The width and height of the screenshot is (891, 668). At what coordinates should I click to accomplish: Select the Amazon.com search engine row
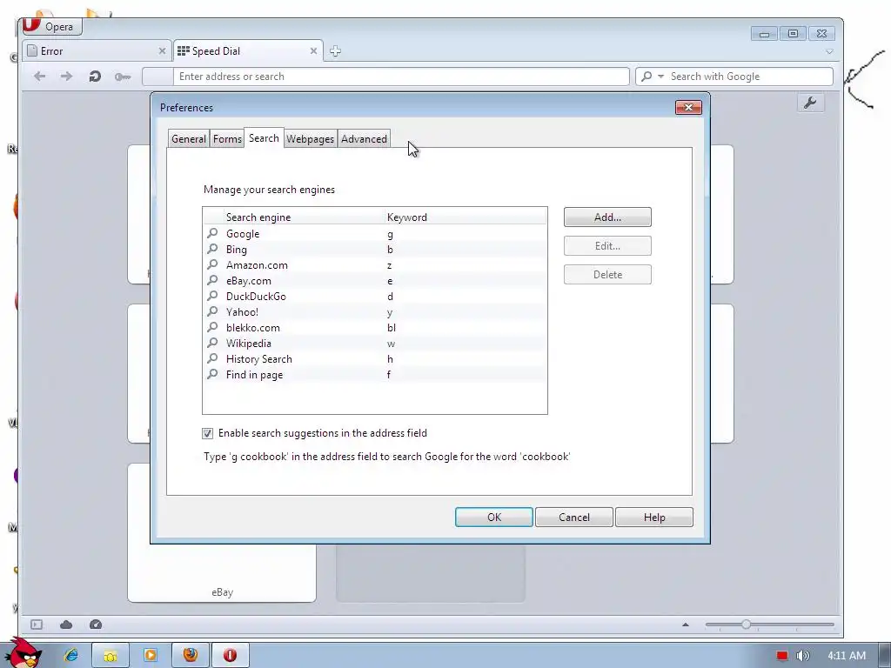point(375,264)
